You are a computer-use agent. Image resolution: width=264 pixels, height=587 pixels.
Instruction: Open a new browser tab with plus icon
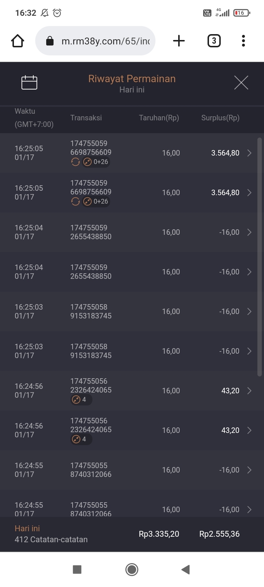click(179, 41)
